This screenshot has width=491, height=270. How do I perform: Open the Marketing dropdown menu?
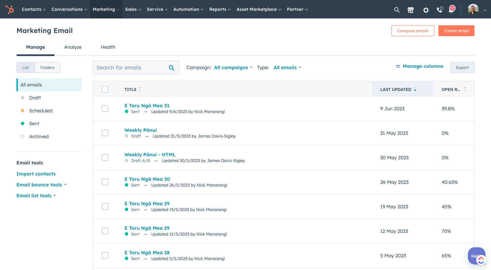[106, 9]
